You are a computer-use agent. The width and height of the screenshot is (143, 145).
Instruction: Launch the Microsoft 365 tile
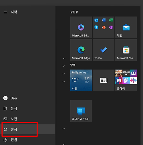pos(81,27)
